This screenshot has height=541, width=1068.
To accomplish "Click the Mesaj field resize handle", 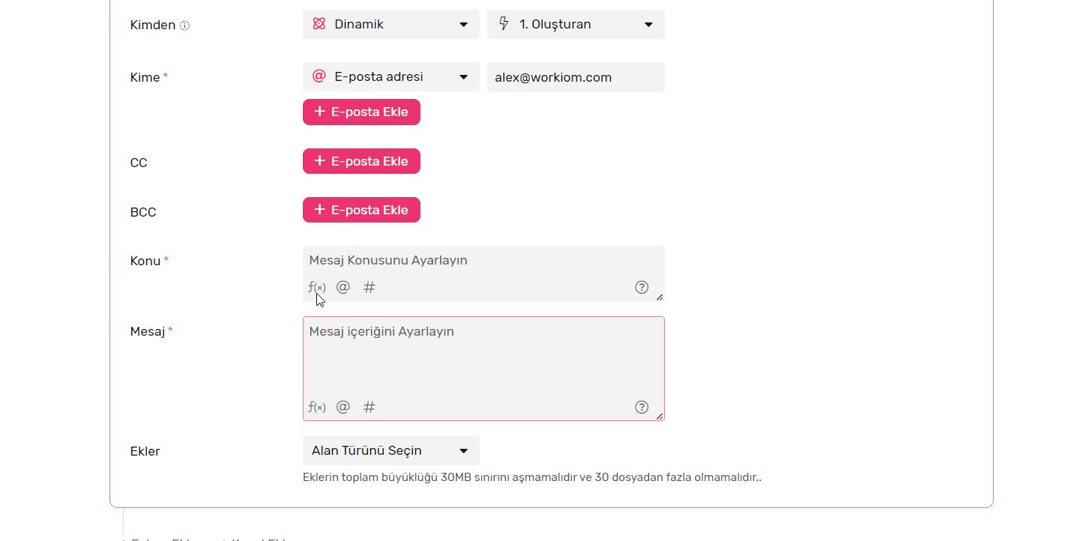I will click(x=660, y=417).
